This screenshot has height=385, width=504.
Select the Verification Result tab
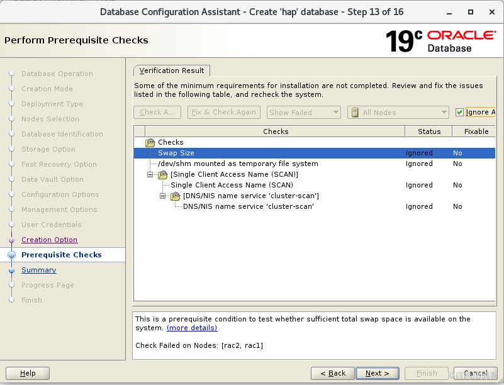[x=172, y=70]
